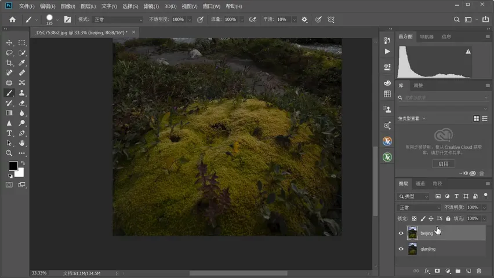
Task: Select the Path Selection arrow tool
Action: [x=9, y=143]
